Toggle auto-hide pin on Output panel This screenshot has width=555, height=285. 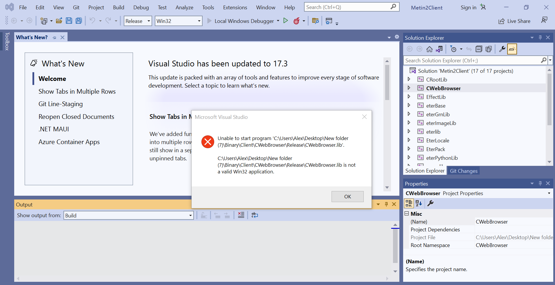pyautogui.click(x=386, y=204)
